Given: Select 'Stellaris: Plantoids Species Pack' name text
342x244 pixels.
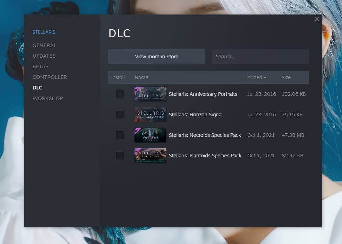Looking at the screenshot, I should click(205, 156).
